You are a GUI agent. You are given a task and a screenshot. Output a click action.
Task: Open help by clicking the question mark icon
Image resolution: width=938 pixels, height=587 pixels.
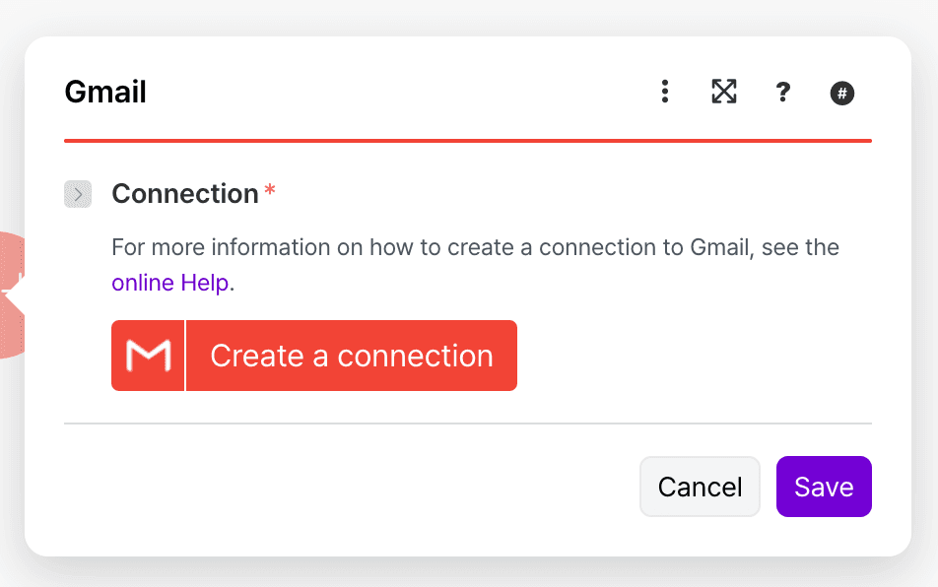[x=783, y=92]
